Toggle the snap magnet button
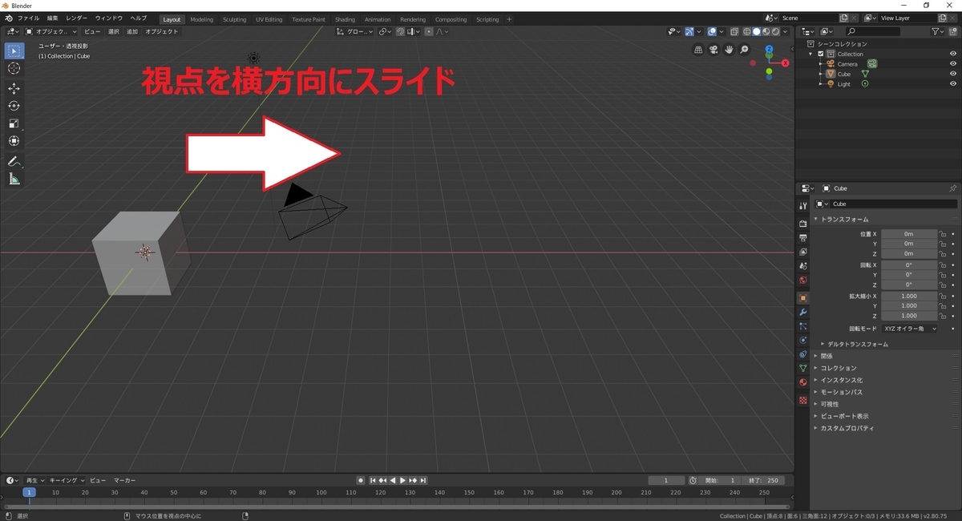Screen dimensions: 962x521 pyautogui.click(x=400, y=31)
